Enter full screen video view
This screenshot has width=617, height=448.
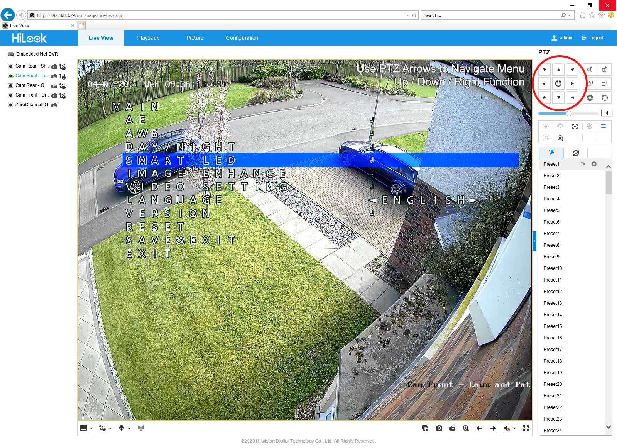526,428
